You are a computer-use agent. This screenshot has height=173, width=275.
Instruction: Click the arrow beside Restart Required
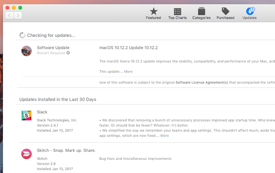pos(68,53)
